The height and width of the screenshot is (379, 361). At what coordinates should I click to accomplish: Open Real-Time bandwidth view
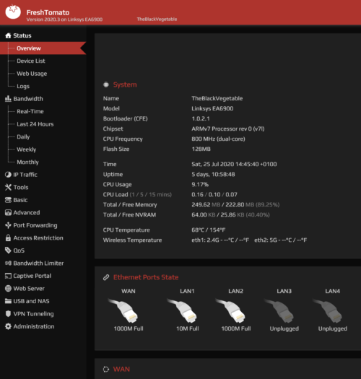(x=30, y=111)
